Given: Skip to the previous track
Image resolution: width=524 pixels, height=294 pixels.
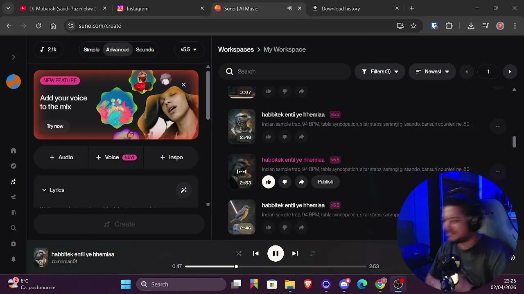Looking at the screenshot, I should [x=256, y=254].
